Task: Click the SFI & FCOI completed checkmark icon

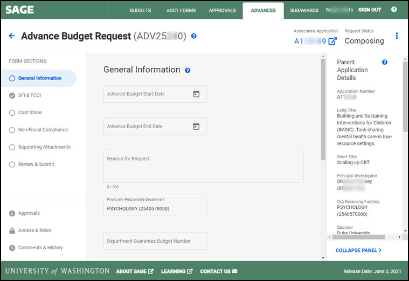Action: click(12, 96)
